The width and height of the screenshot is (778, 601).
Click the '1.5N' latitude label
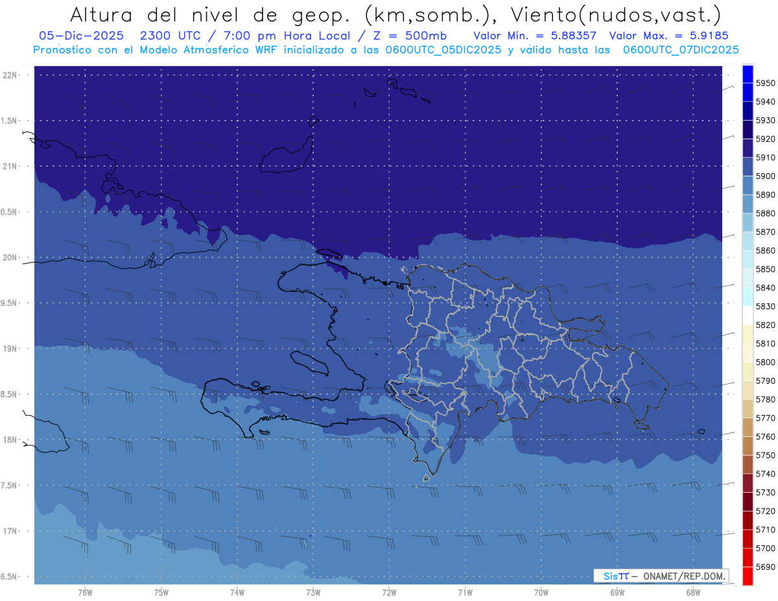click(10, 121)
